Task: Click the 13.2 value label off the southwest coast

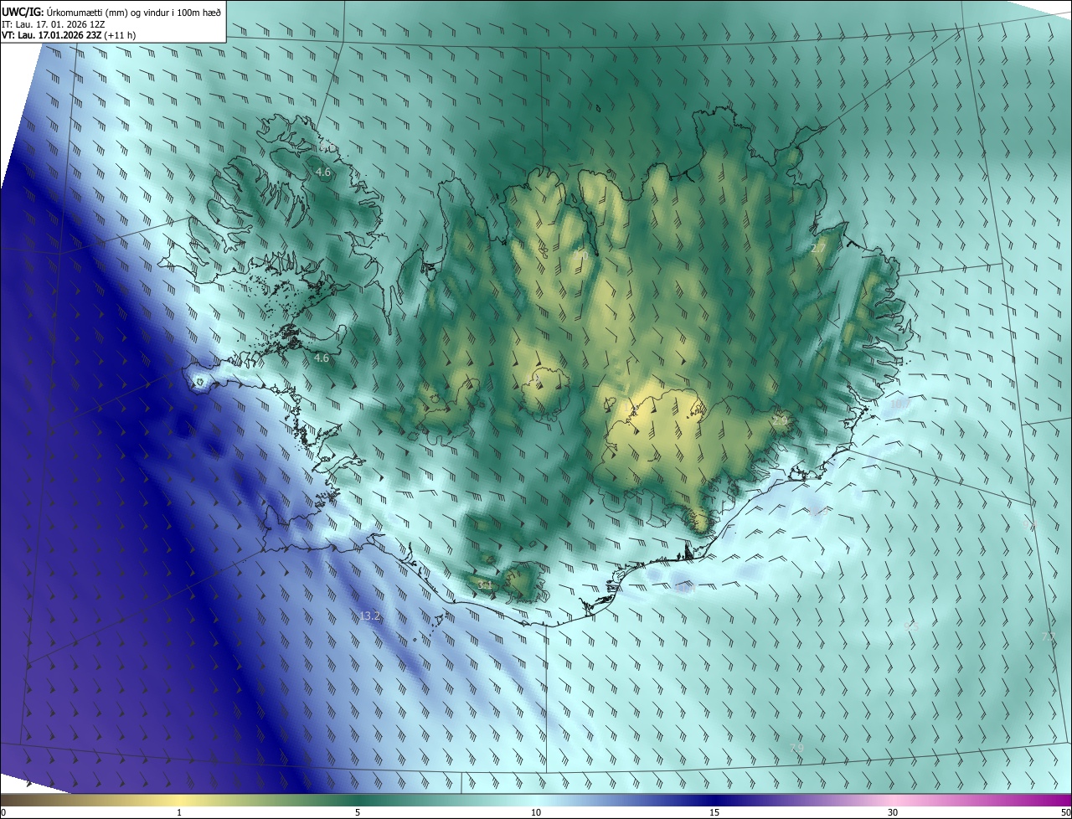Action: (x=369, y=616)
